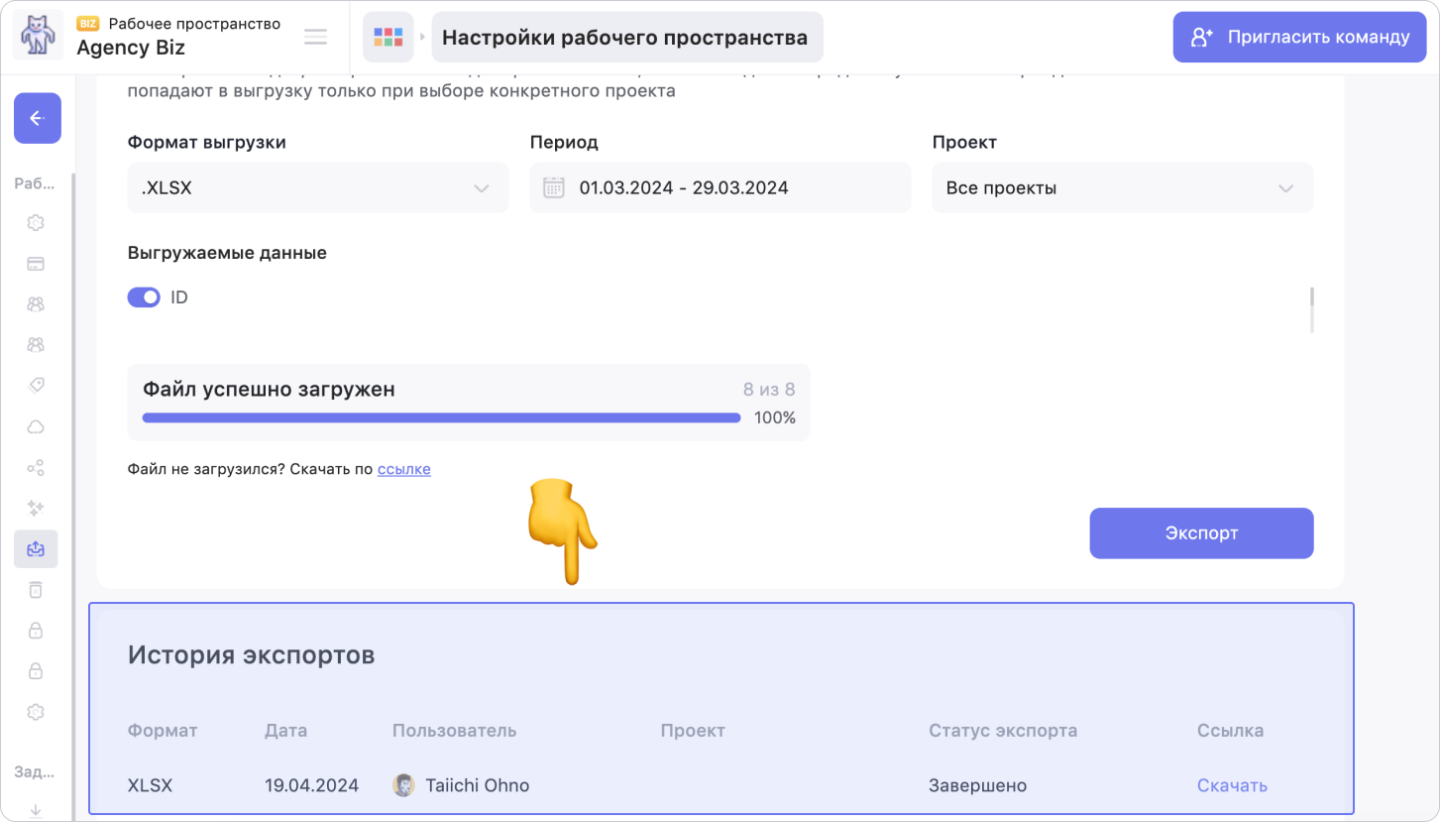Viewport: 1440px width, 822px height.
Task: Click the back arrow button in sidebar
Action: point(37,119)
